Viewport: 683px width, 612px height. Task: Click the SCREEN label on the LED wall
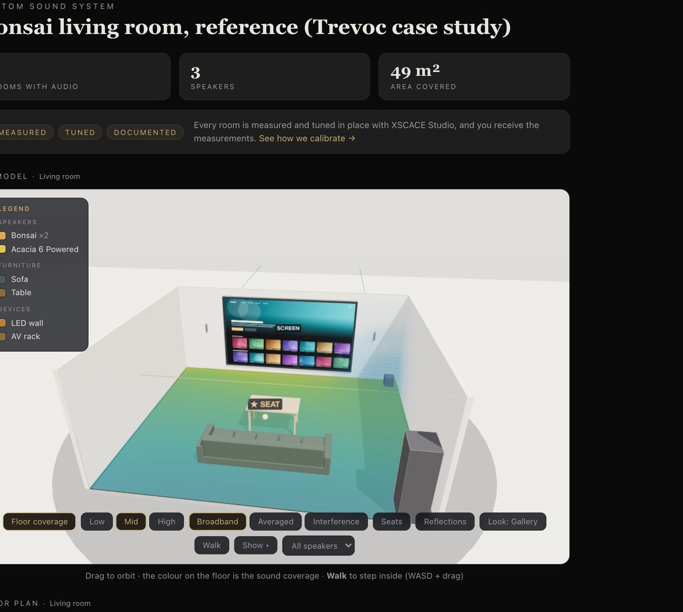[x=288, y=328]
